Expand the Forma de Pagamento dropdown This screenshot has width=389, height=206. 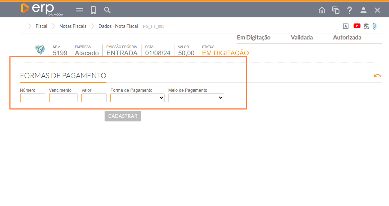(138, 98)
